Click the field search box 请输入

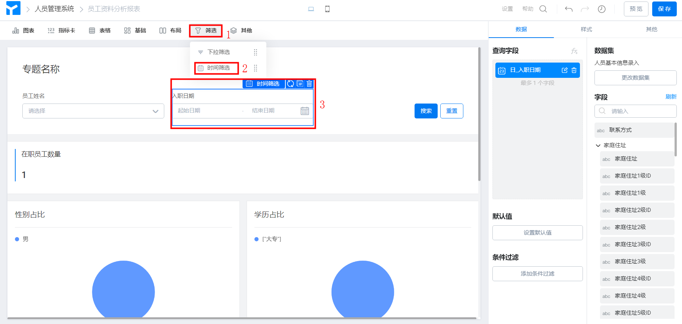(x=635, y=111)
